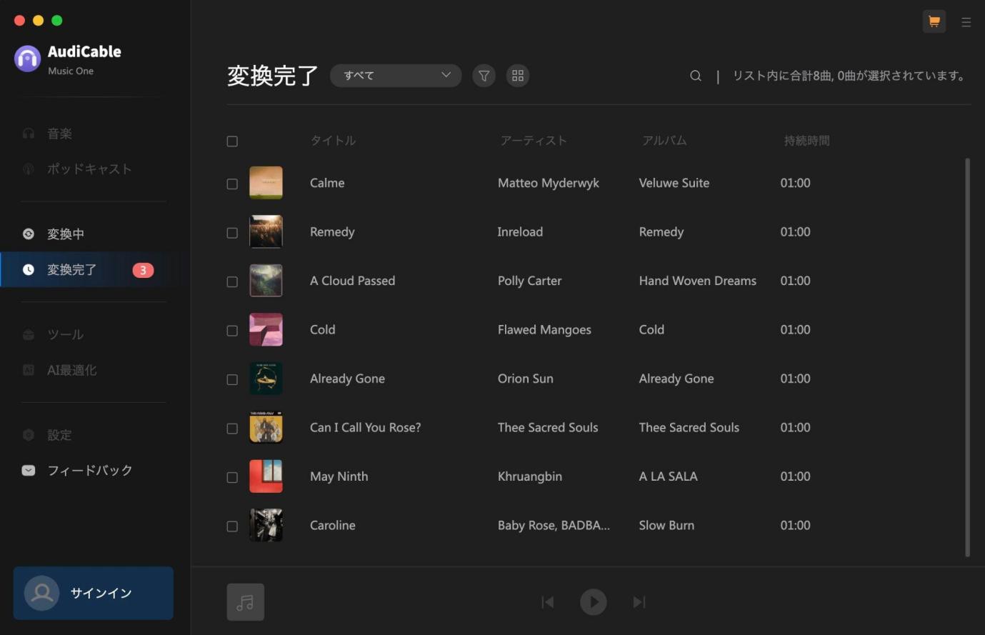This screenshot has height=635, width=985.
Task: Click the music note album placeholder
Action: tap(245, 602)
